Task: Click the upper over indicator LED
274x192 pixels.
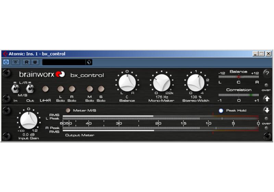Action: pos(266,85)
